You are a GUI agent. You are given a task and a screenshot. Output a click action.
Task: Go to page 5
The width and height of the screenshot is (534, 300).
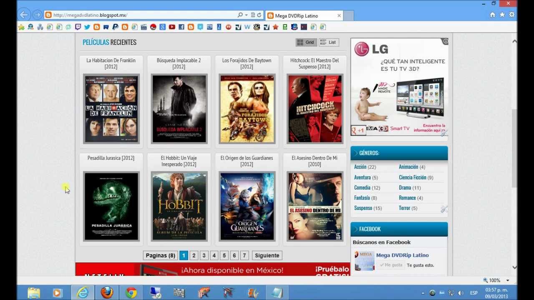(224, 255)
